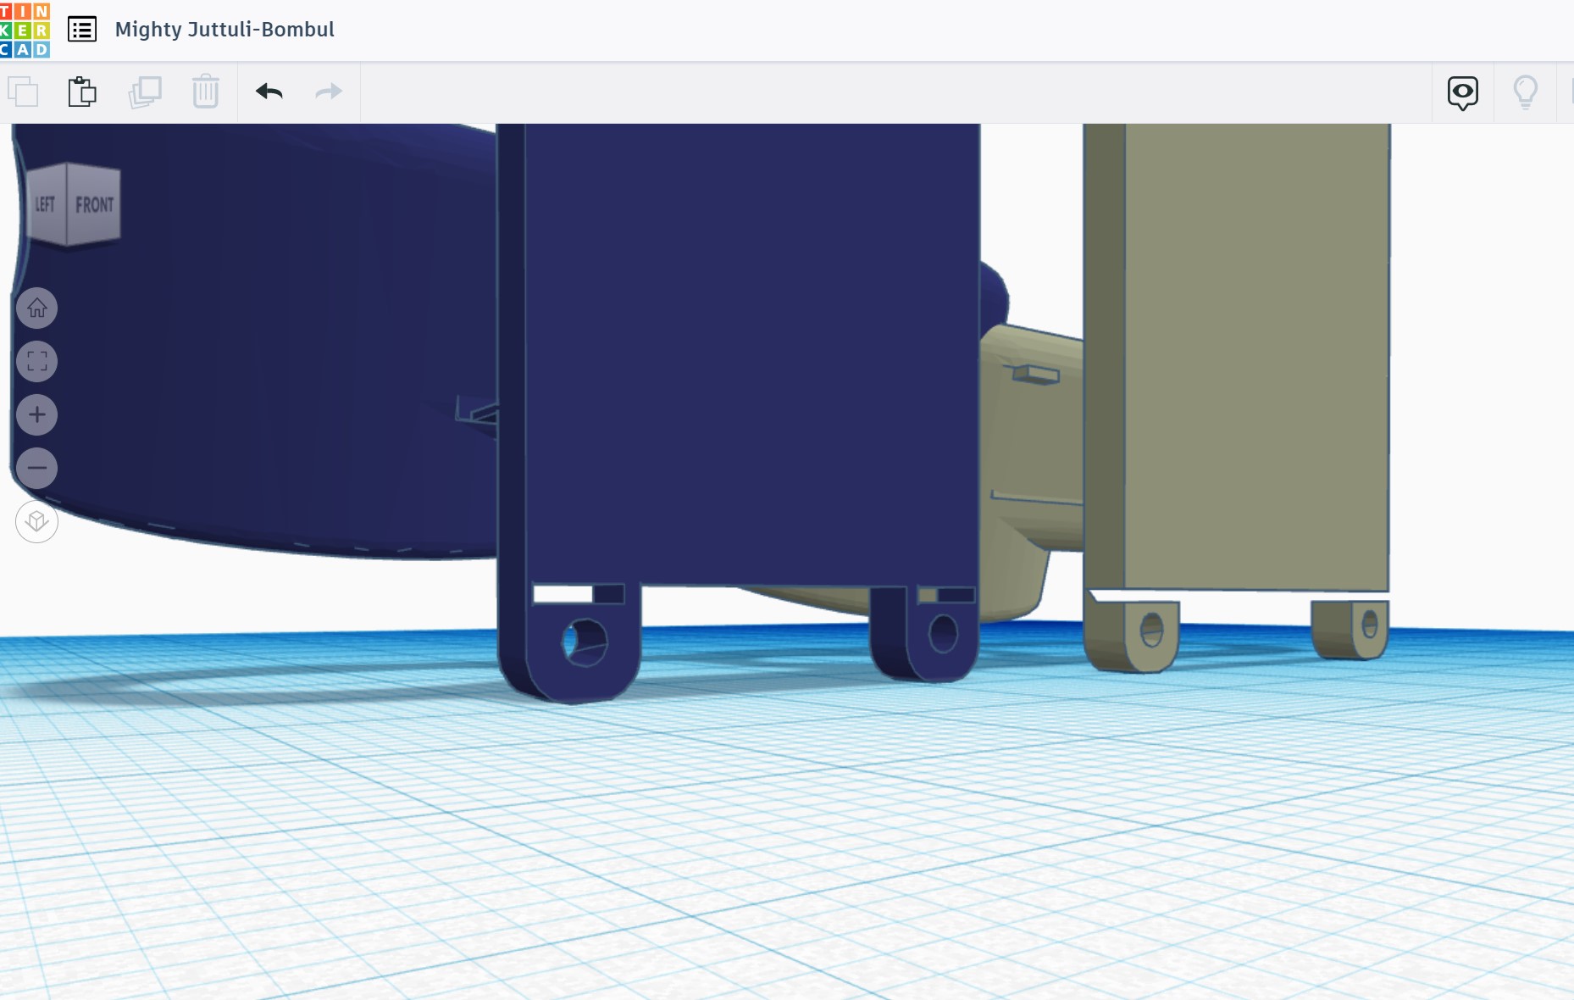Viewport: 1574px width, 1000px height.
Task: Click the Copy toolbar icon
Action: (23, 92)
